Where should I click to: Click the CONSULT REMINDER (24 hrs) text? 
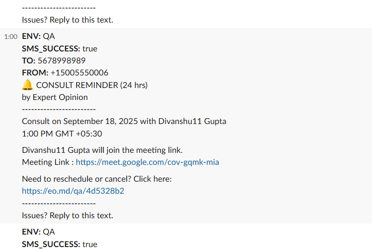pyautogui.click(x=92, y=85)
